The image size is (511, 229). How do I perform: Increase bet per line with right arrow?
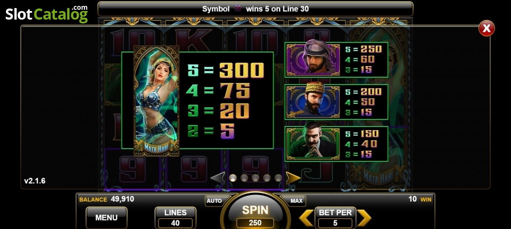click(x=364, y=218)
